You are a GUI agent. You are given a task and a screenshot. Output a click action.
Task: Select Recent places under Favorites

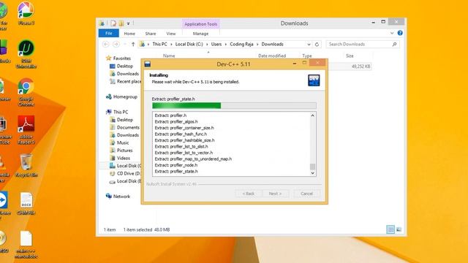pos(125,81)
